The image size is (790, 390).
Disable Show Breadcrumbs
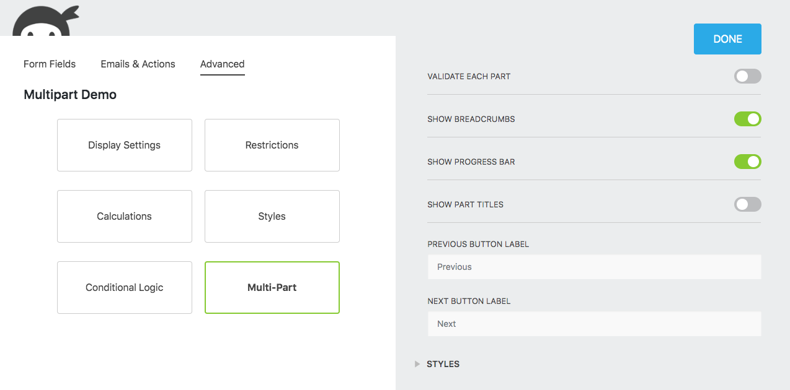coord(747,119)
